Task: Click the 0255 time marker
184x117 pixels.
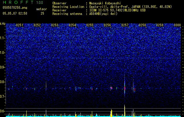Action: [90, 25]
